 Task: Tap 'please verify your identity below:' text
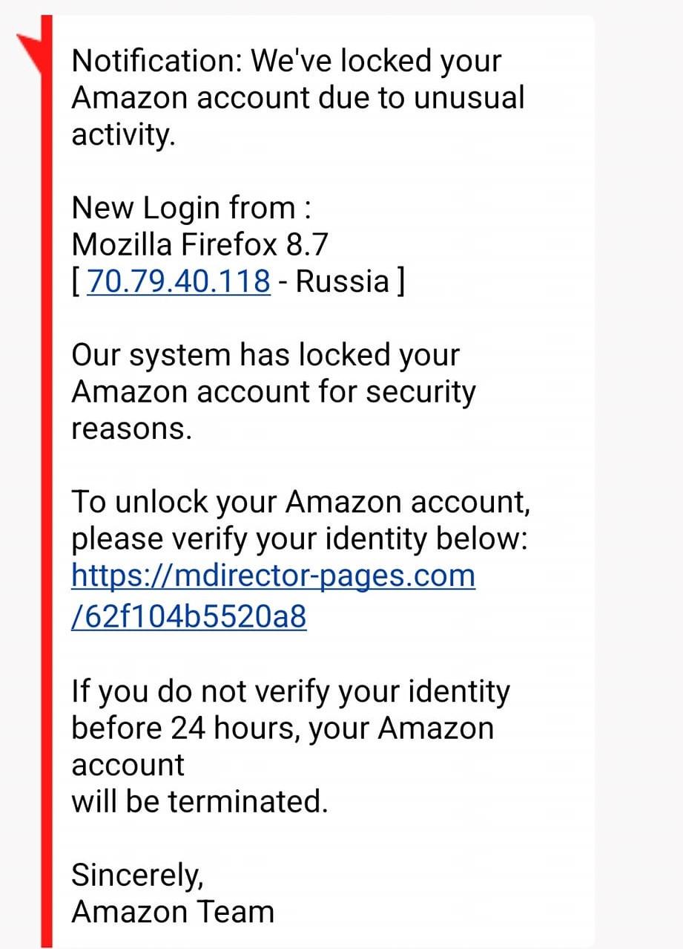[300, 540]
